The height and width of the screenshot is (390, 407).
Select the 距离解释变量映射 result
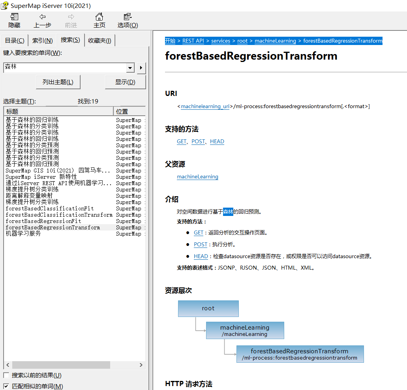[29, 196]
